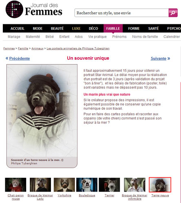Select the Bouledogue thumbnail image

[87, 185]
